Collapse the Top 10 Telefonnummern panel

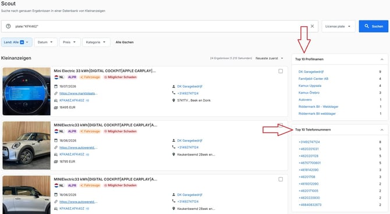[382, 130]
